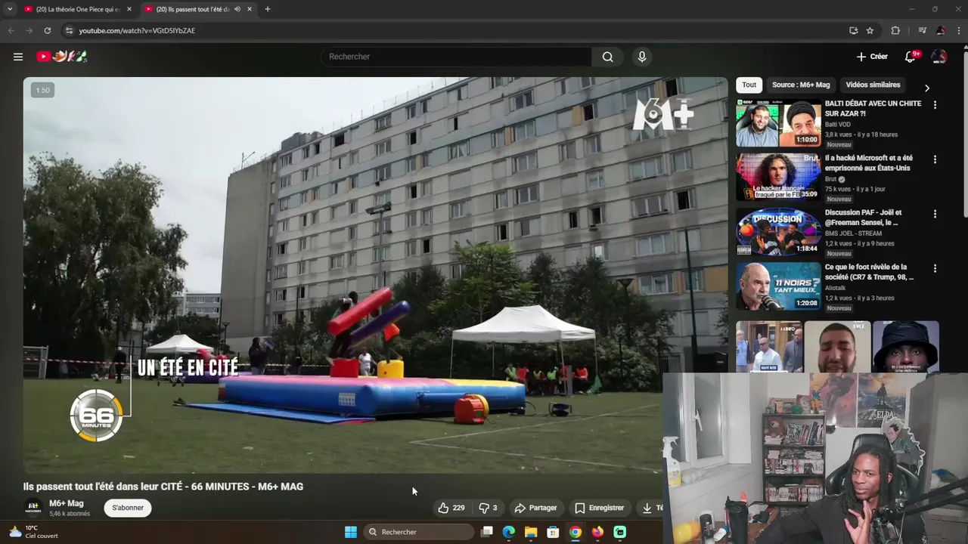Open the M6+ Mag channel avatar

click(x=33, y=507)
